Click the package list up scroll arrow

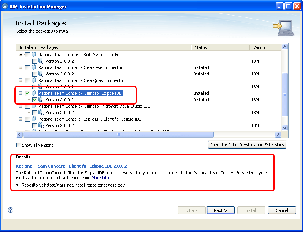(285, 47)
